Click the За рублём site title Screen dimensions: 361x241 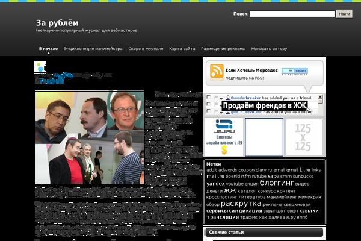tap(57, 23)
